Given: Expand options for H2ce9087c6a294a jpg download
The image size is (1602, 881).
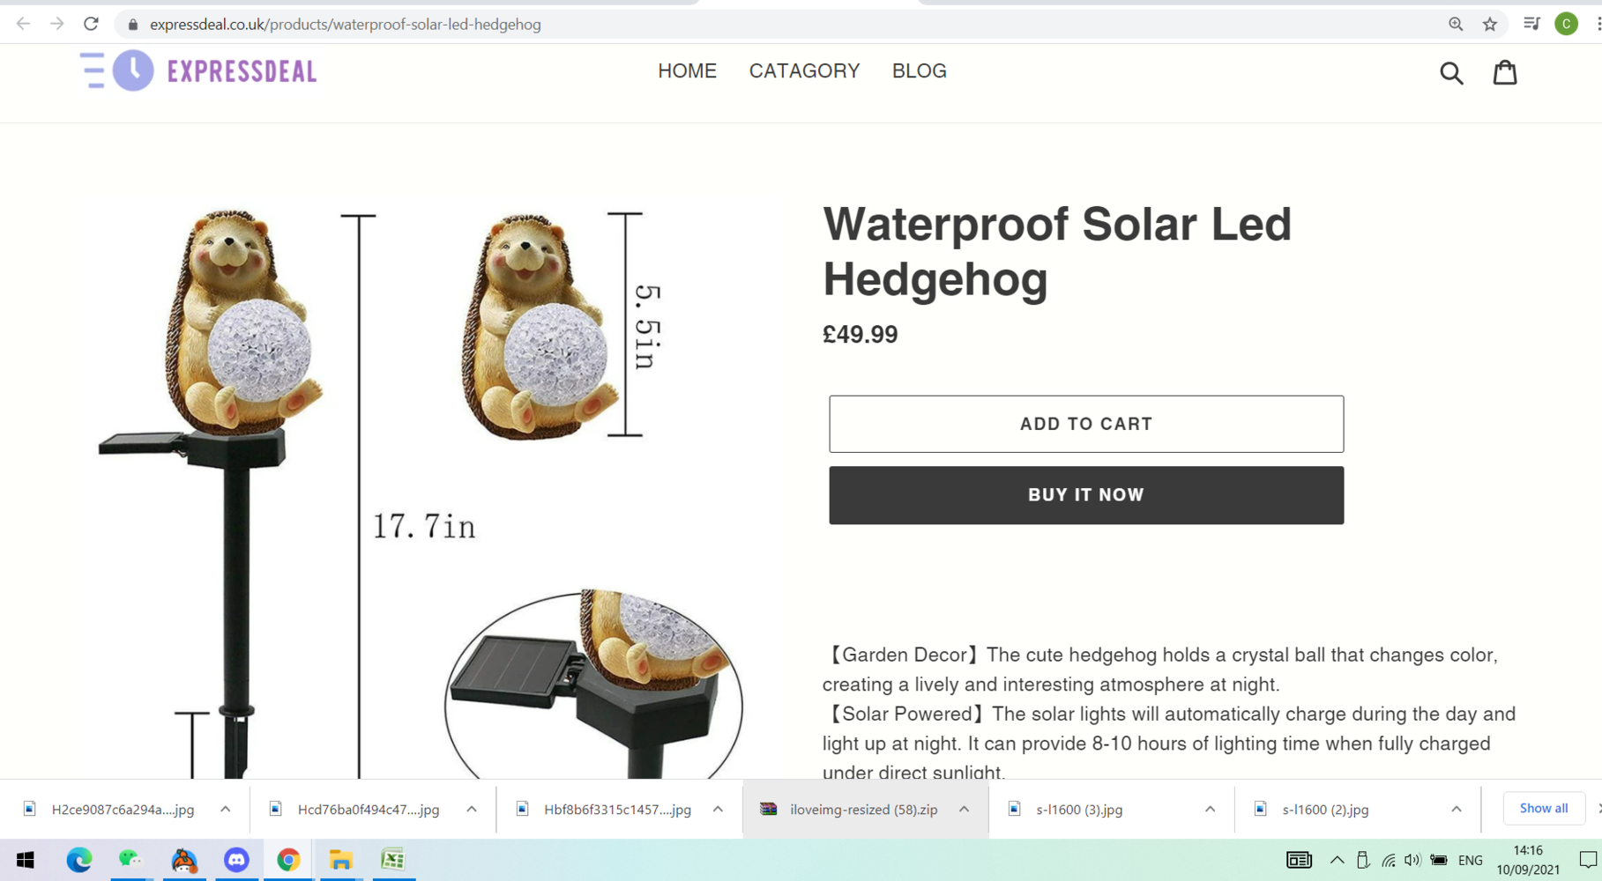Looking at the screenshot, I should tap(226, 809).
